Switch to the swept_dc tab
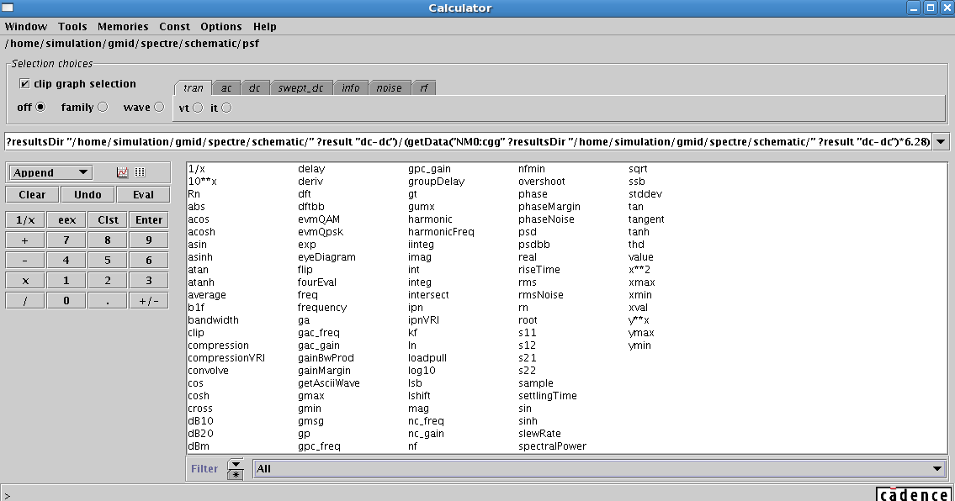This screenshot has width=955, height=501. tap(300, 88)
